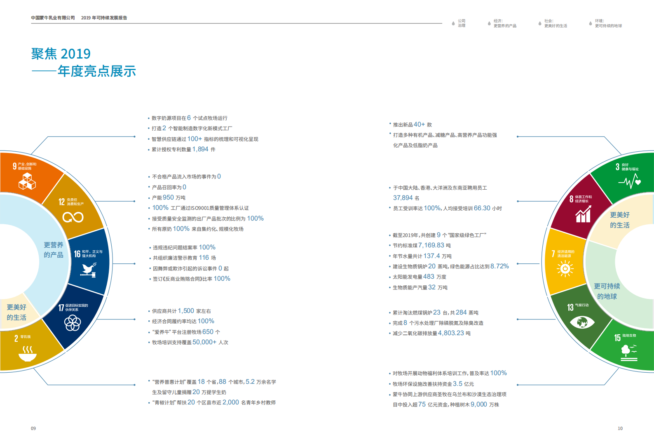Click the 累计授权专利数量 1,894 件 line
This screenshot has height=444, width=654.
183,149
